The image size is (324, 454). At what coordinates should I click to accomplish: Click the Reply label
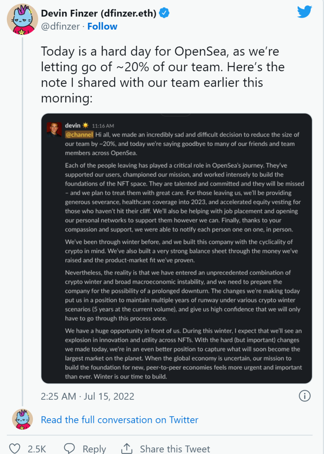tap(94, 449)
